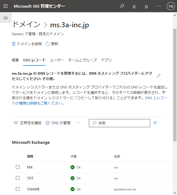Click the CNAME record type cell
Screen dimensions: 177x195
pos(33,189)
